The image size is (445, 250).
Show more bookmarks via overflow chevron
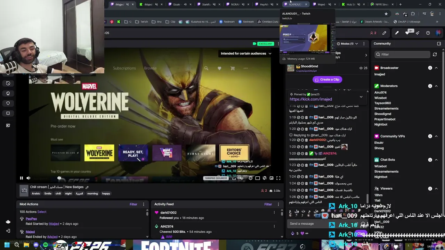pos(437,22)
